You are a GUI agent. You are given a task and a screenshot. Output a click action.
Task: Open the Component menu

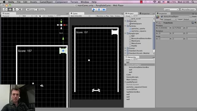62,2
